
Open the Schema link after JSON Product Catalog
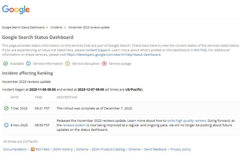pos(134,149)
